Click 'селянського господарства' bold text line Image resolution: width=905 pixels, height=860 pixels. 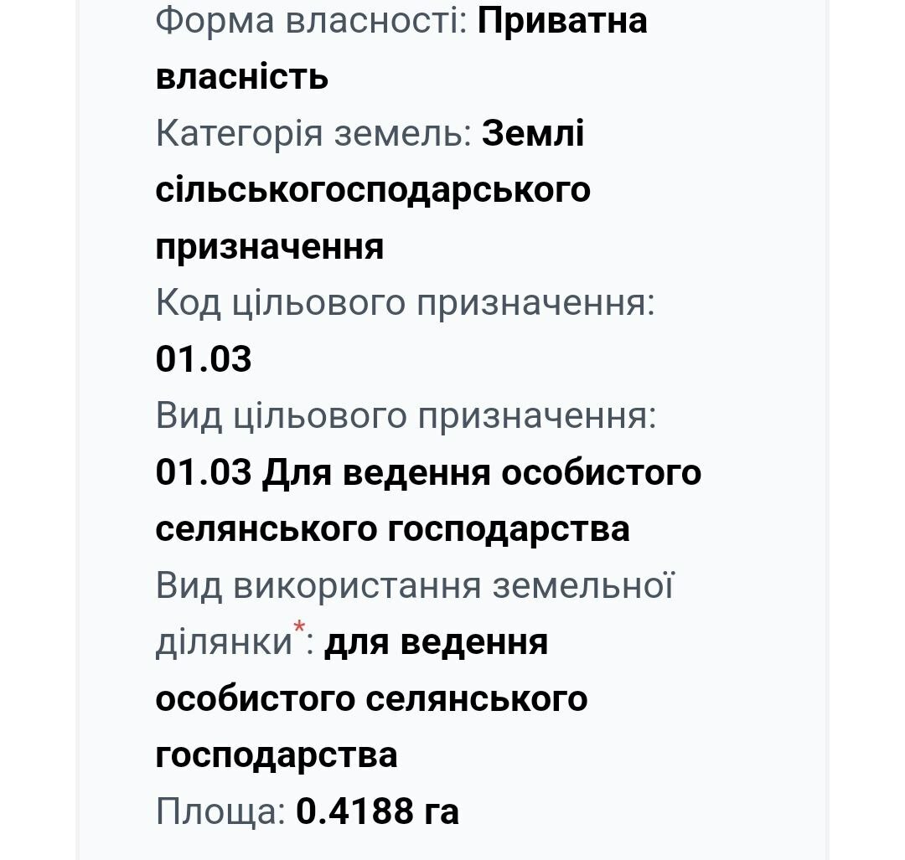tap(392, 529)
